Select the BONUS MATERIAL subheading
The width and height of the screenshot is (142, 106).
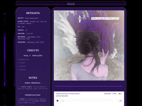33,83
